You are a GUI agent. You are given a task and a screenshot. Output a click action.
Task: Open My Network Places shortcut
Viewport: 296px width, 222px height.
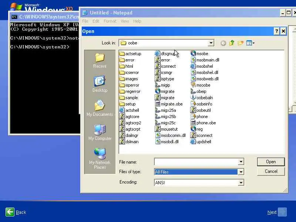tap(100, 158)
